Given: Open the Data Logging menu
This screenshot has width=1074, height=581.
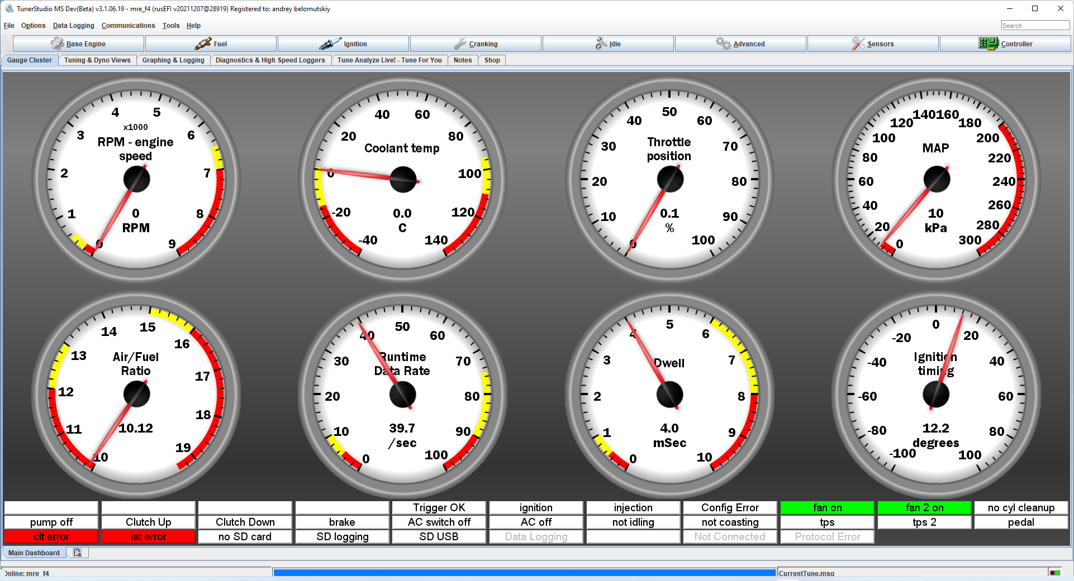Looking at the screenshot, I should (74, 26).
